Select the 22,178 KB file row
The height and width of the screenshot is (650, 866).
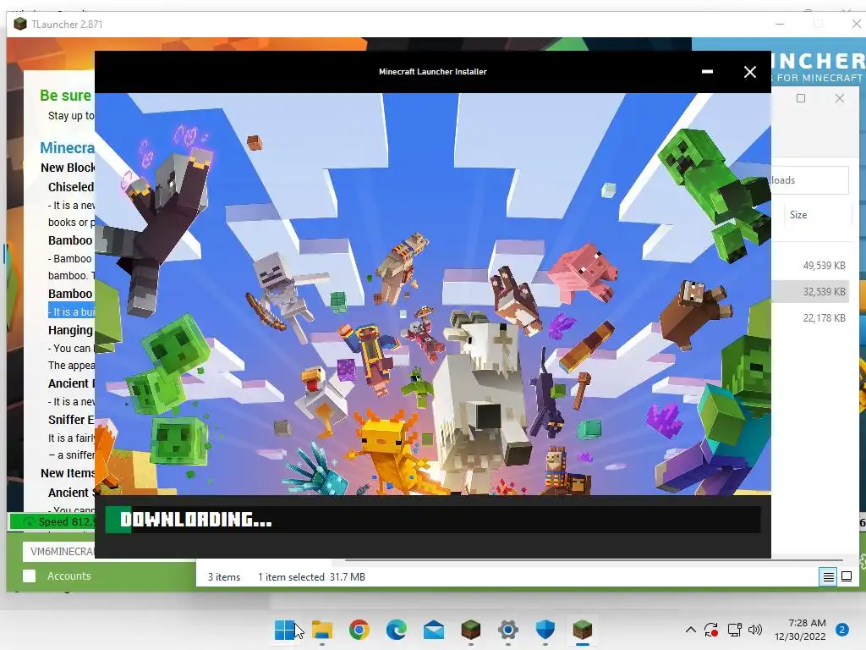[x=810, y=318]
